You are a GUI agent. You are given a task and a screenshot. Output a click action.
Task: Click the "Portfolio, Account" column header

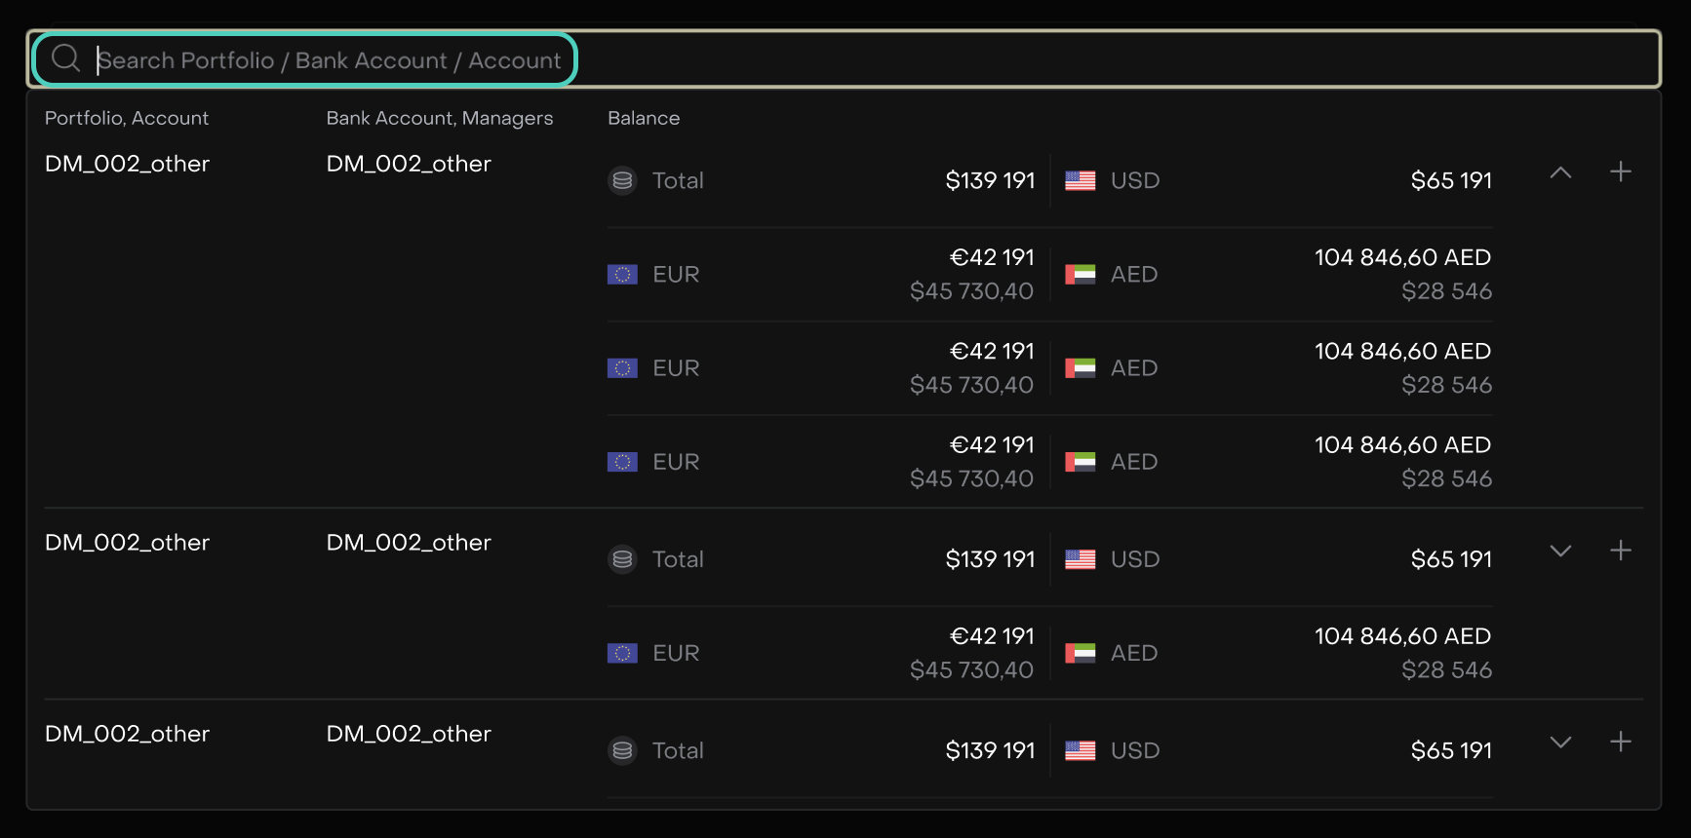tap(127, 118)
